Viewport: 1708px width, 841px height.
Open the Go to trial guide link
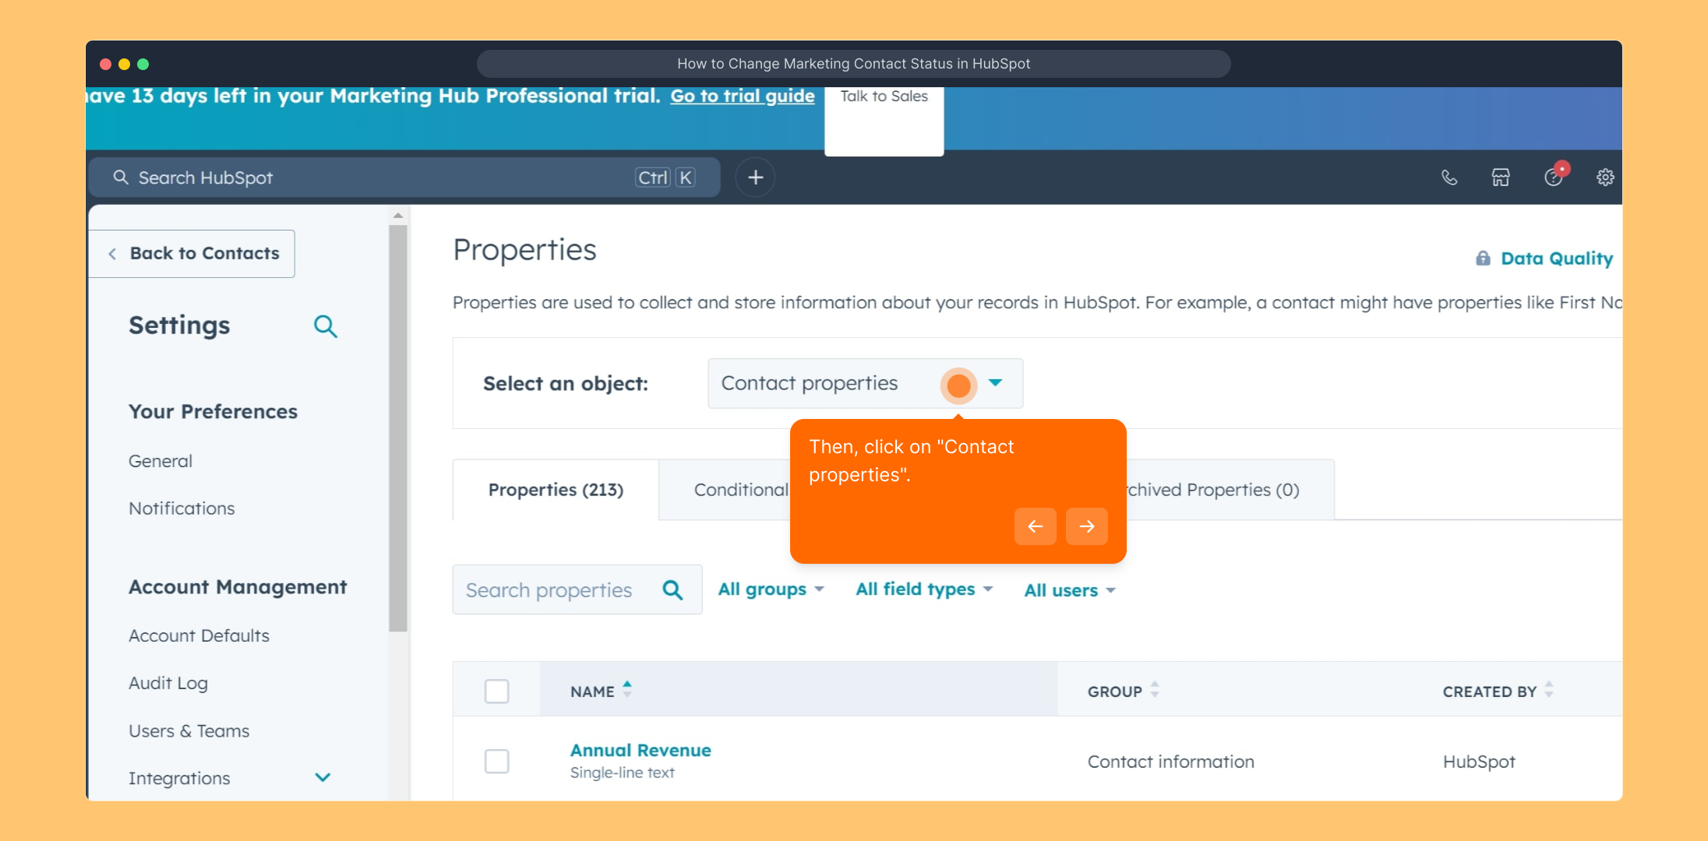point(742,96)
